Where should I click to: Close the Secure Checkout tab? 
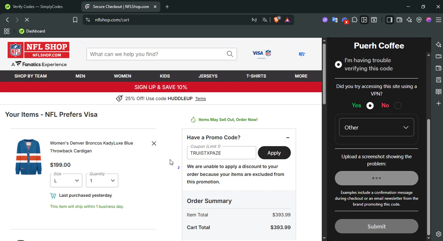pyautogui.click(x=155, y=7)
